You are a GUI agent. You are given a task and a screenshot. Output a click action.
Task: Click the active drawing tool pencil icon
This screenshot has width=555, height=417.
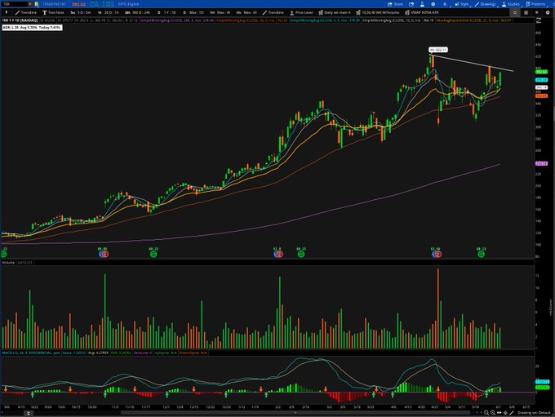coord(512,413)
